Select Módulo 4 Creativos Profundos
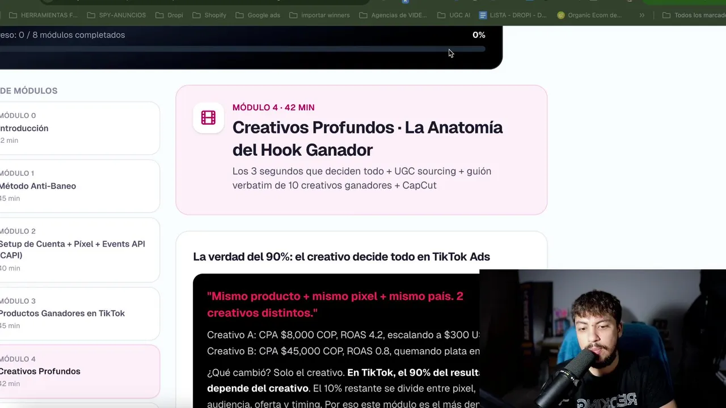 tap(79, 371)
